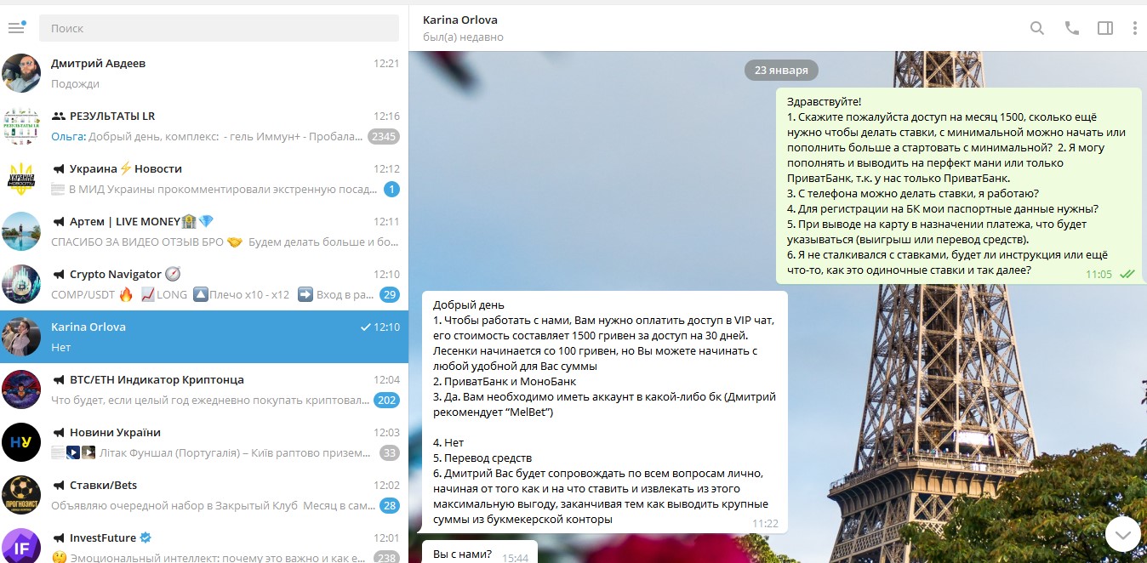
Task: Click the был(а) недавно status under the chat title
Action: pos(463,37)
